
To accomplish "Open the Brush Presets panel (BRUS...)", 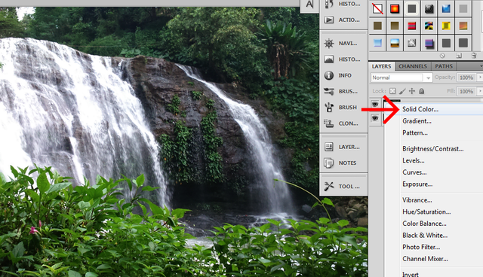I will [329, 91].
